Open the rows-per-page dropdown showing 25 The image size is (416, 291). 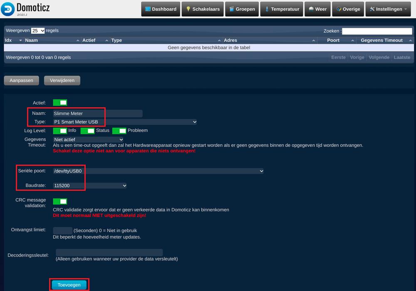coord(38,31)
